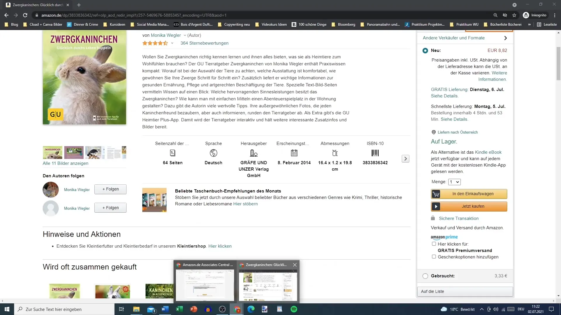Select the first cover thumbnail image
This screenshot has height=315, width=561.
[53, 152]
